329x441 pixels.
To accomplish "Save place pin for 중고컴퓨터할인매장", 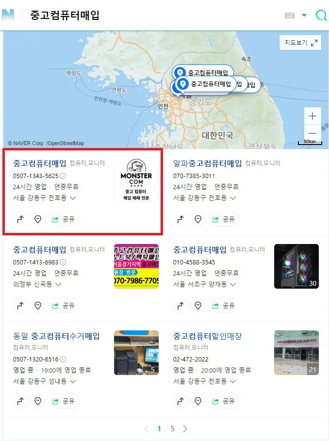I will click(198, 401).
